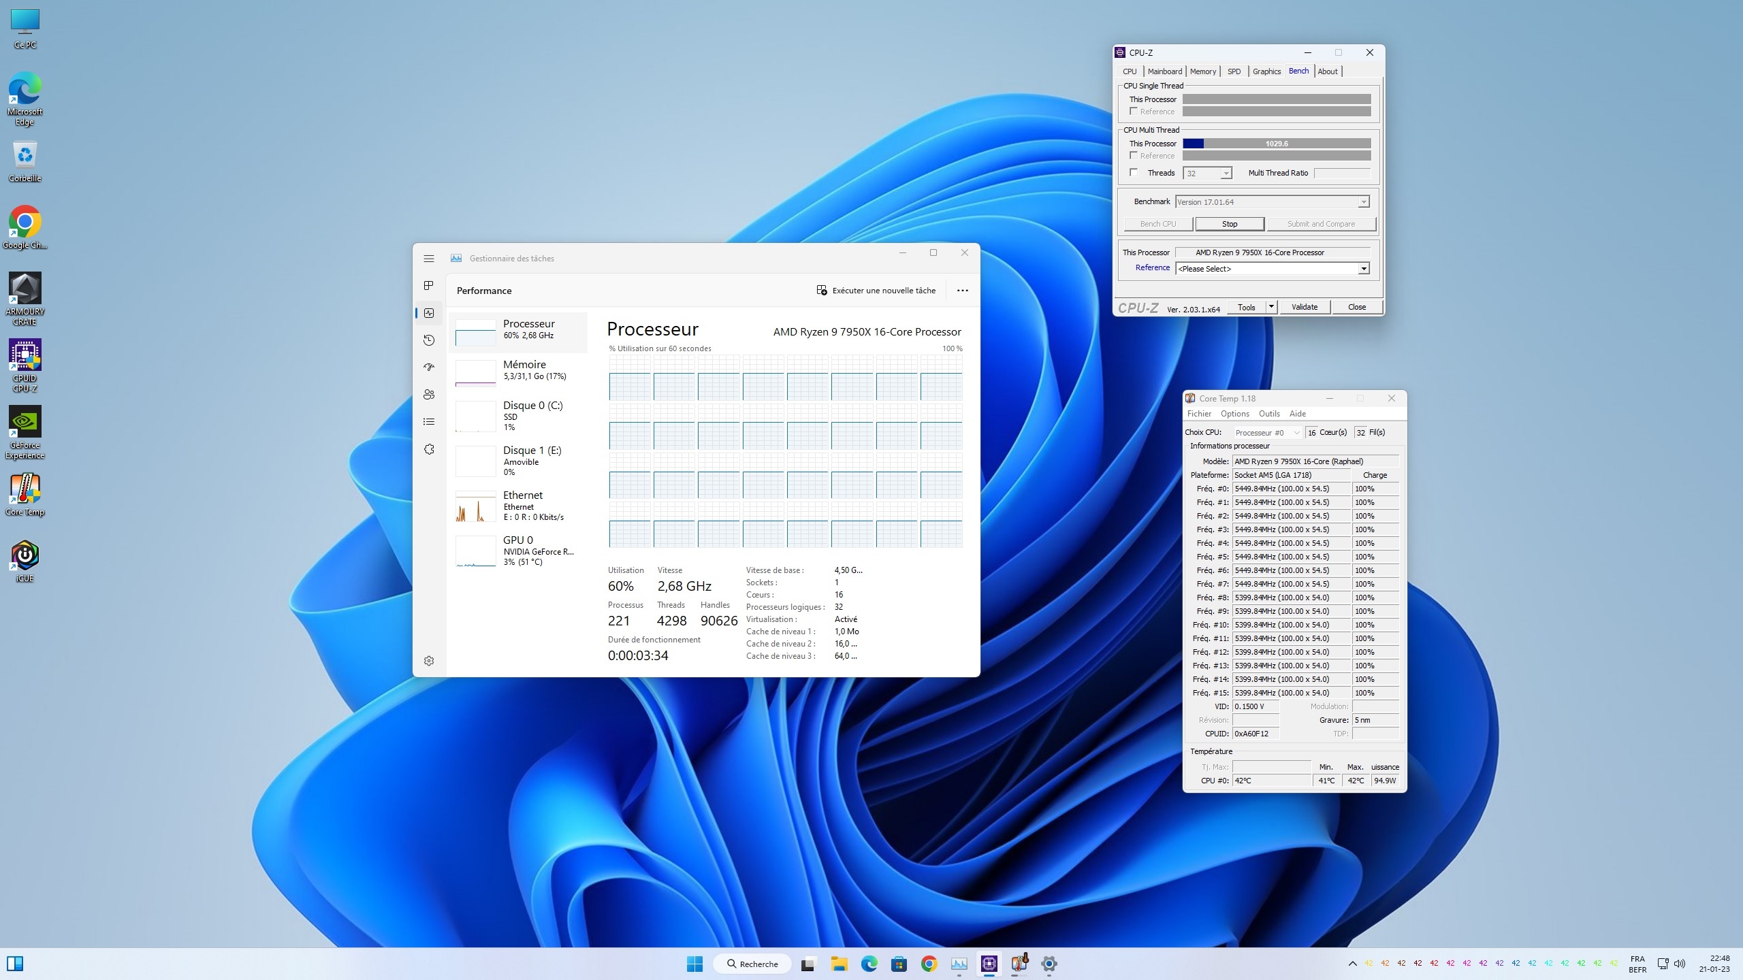Open App history page in Task Manager sidebar
The image size is (1743, 980).
(428, 340)
